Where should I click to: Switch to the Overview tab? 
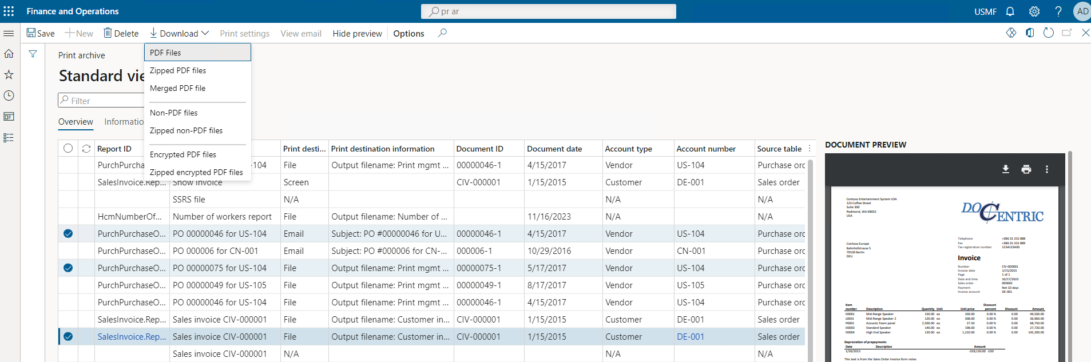point(76,122)
